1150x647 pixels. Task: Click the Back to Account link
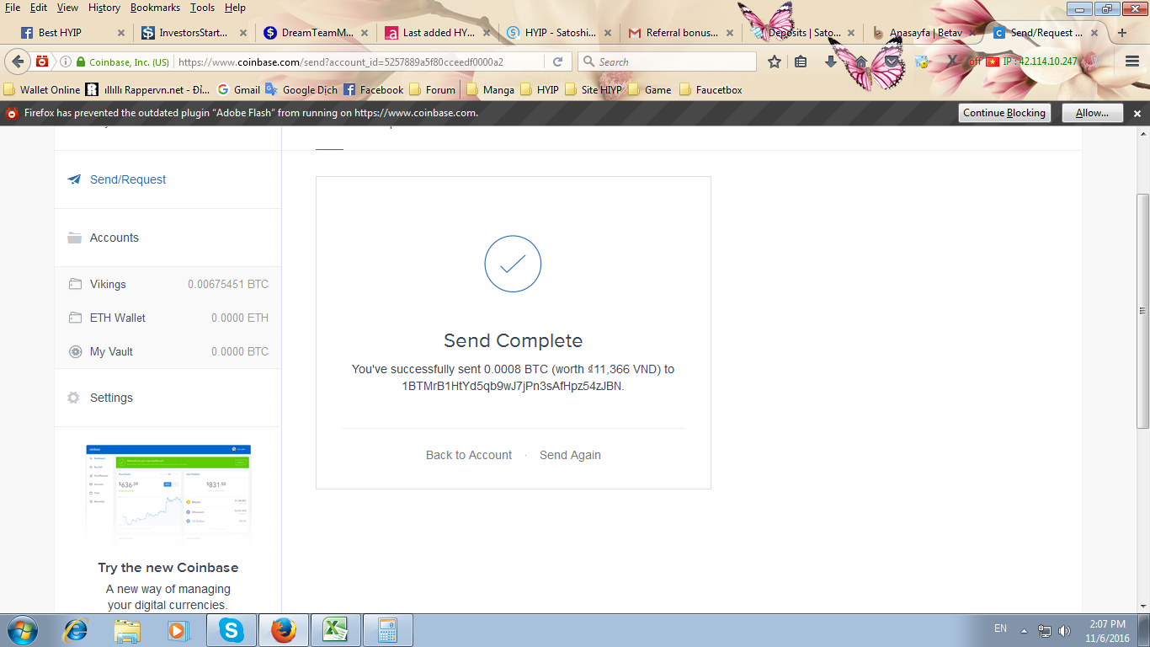coord(469,455)
